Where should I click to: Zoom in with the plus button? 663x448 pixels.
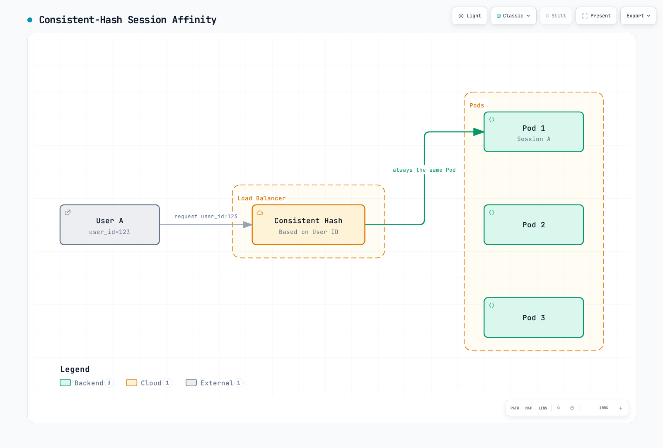point(621,408)
